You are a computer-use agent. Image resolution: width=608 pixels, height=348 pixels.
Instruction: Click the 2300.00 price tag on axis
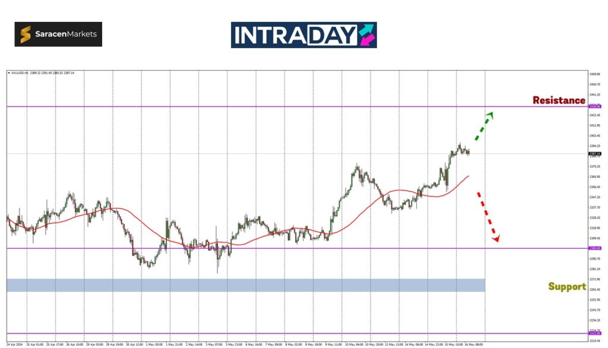[x=594, y=248]
